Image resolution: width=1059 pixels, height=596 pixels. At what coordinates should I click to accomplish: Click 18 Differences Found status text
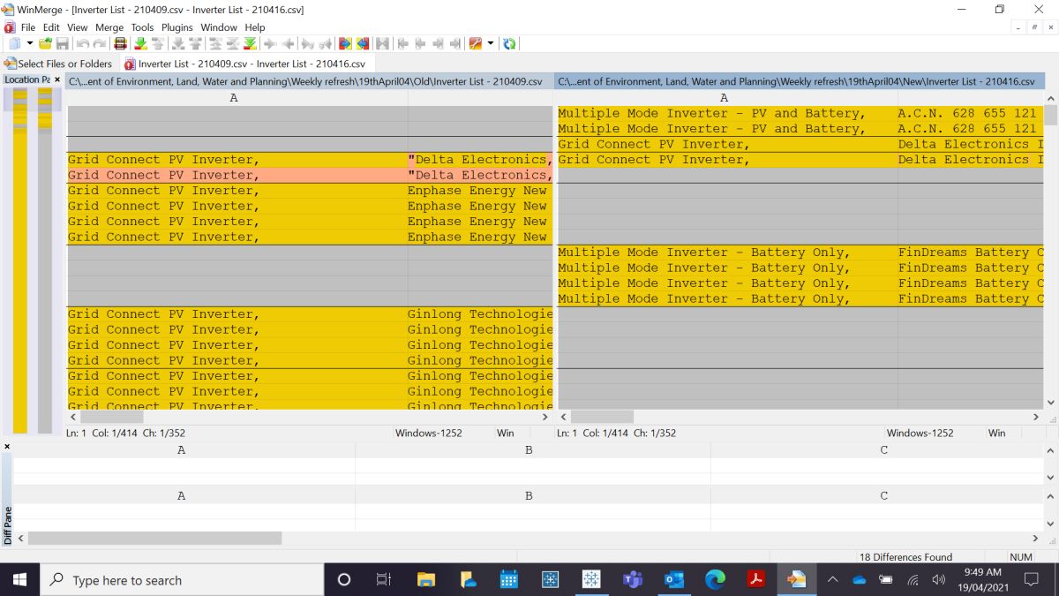[x=906, y=557]
